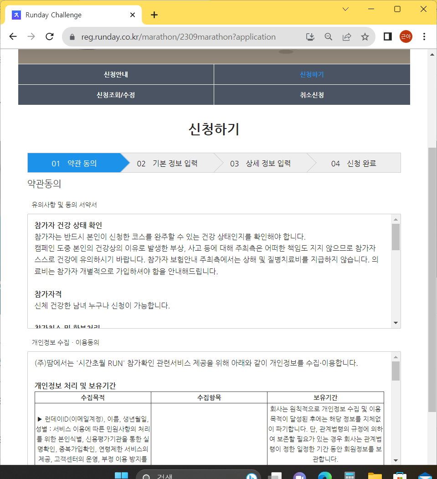Reload the registration page

[x=49, y=36]
